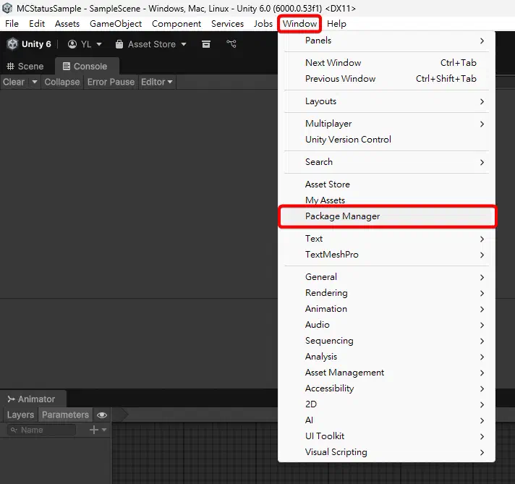
Task: Open the Package Manager
Action: coord(386,216)
